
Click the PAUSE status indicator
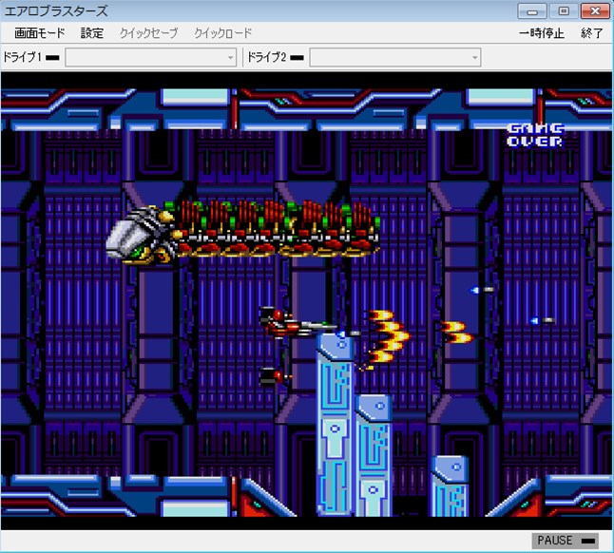pyautogui.click(x=566, y=541)
